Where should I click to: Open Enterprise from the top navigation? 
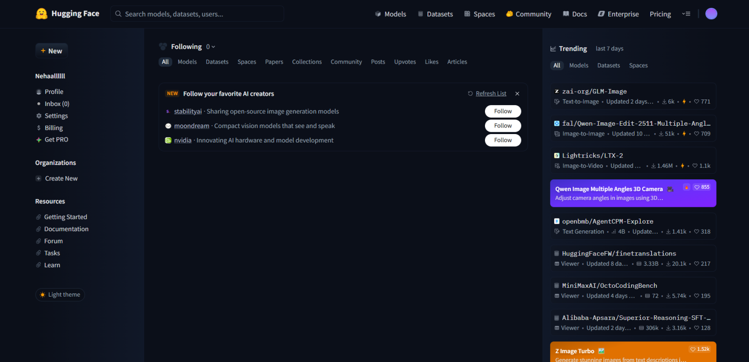(618, 14)
